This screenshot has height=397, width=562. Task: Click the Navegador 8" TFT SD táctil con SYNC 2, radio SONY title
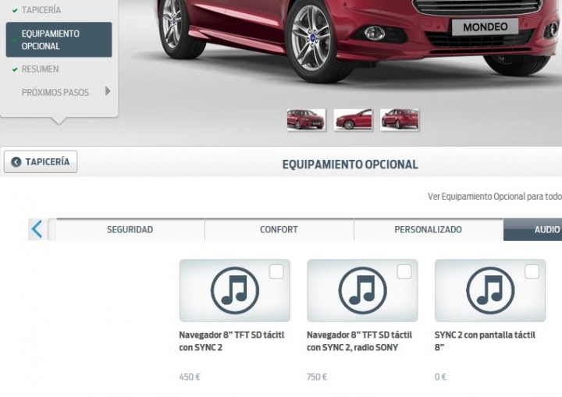pos(360,341)
